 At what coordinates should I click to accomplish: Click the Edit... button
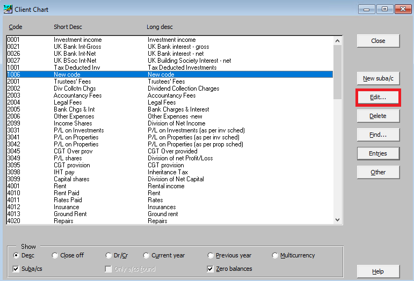(378, 98)
